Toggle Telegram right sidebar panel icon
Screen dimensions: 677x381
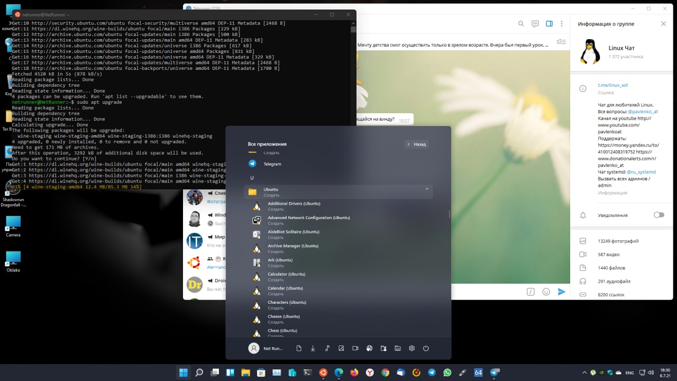(550, 24)
